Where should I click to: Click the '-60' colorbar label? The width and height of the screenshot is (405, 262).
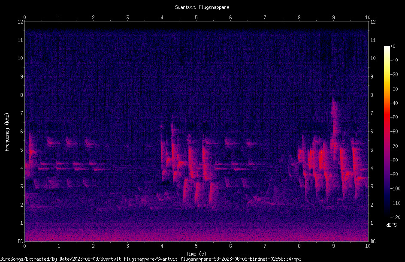pyautogui.click(x=394, y=132)
